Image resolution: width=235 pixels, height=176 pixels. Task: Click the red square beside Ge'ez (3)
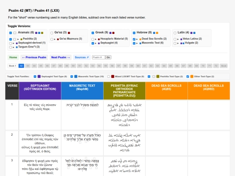pyautogui.click(x=69, y=33)
